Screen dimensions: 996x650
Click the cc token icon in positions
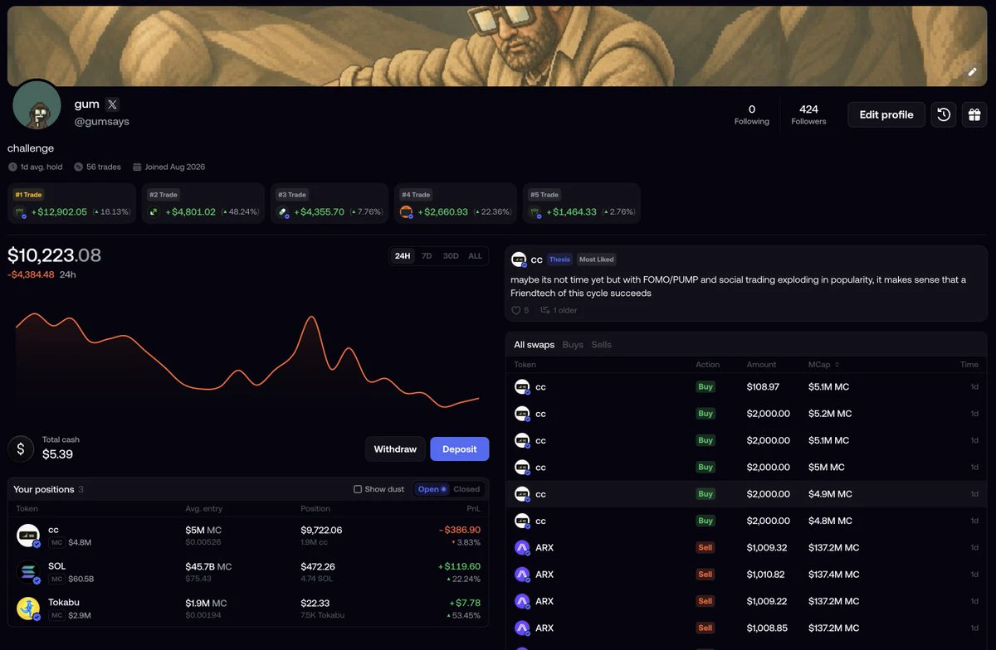[x=28, y=536]
